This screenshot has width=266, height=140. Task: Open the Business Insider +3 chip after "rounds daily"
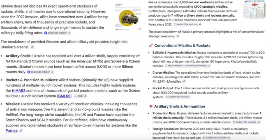(x=41, y=72)
